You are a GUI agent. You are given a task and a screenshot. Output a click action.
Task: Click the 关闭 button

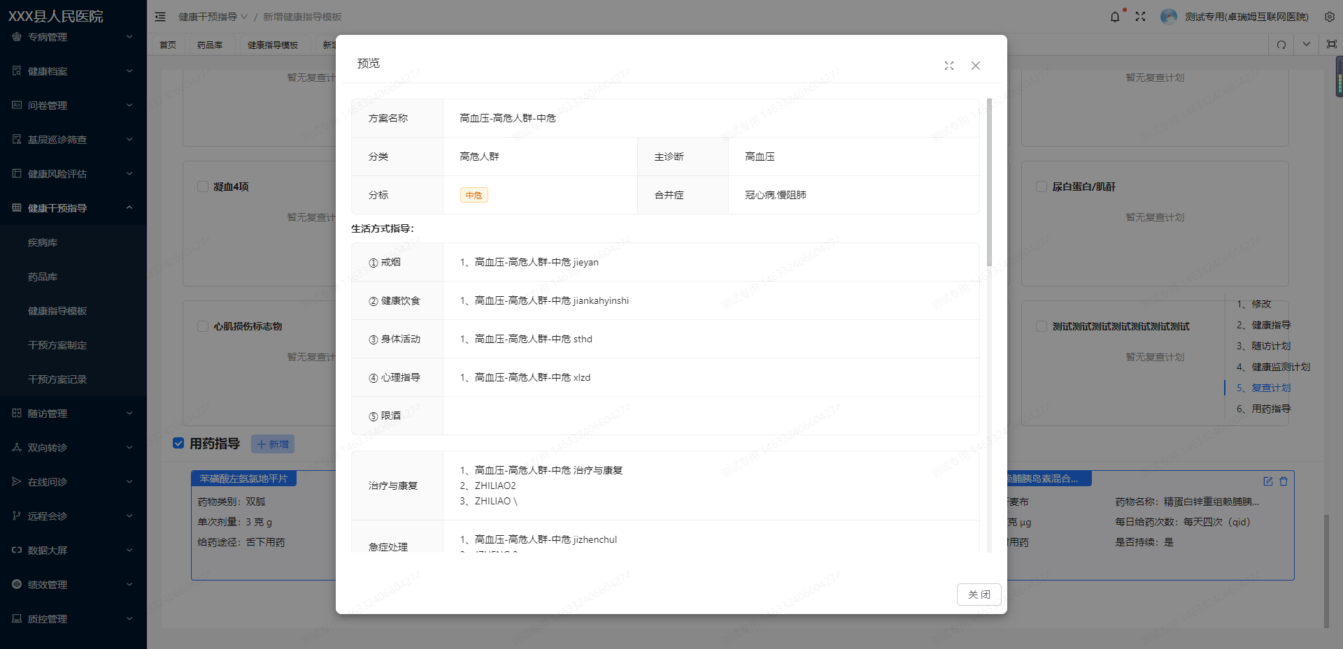(979, 595)
